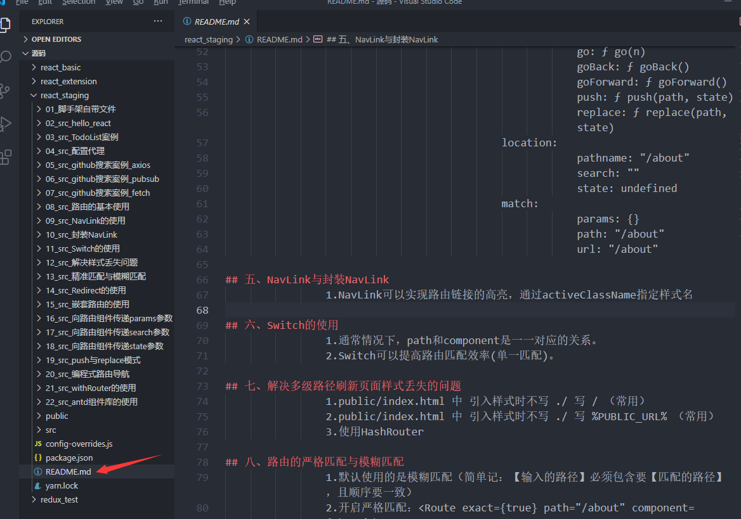The width and height of the screenshot is (741, 519).
Task: Click the yarn.lock file icon
Action: click(38, 485)
